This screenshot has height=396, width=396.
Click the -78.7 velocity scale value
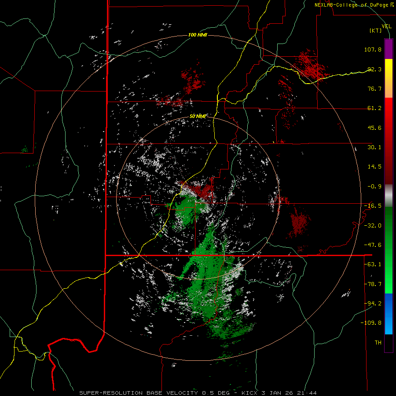(373, 284)
